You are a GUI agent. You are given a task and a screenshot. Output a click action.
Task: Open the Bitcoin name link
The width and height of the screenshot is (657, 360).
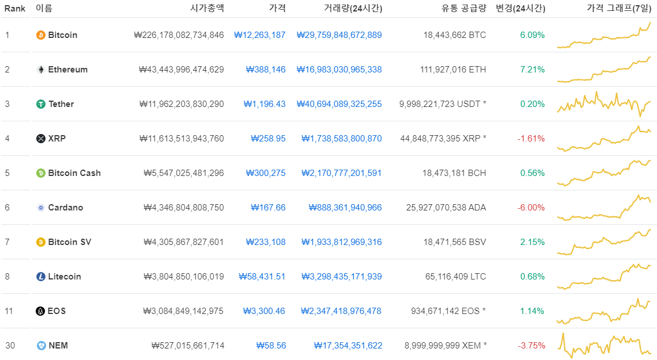(63, 35)
